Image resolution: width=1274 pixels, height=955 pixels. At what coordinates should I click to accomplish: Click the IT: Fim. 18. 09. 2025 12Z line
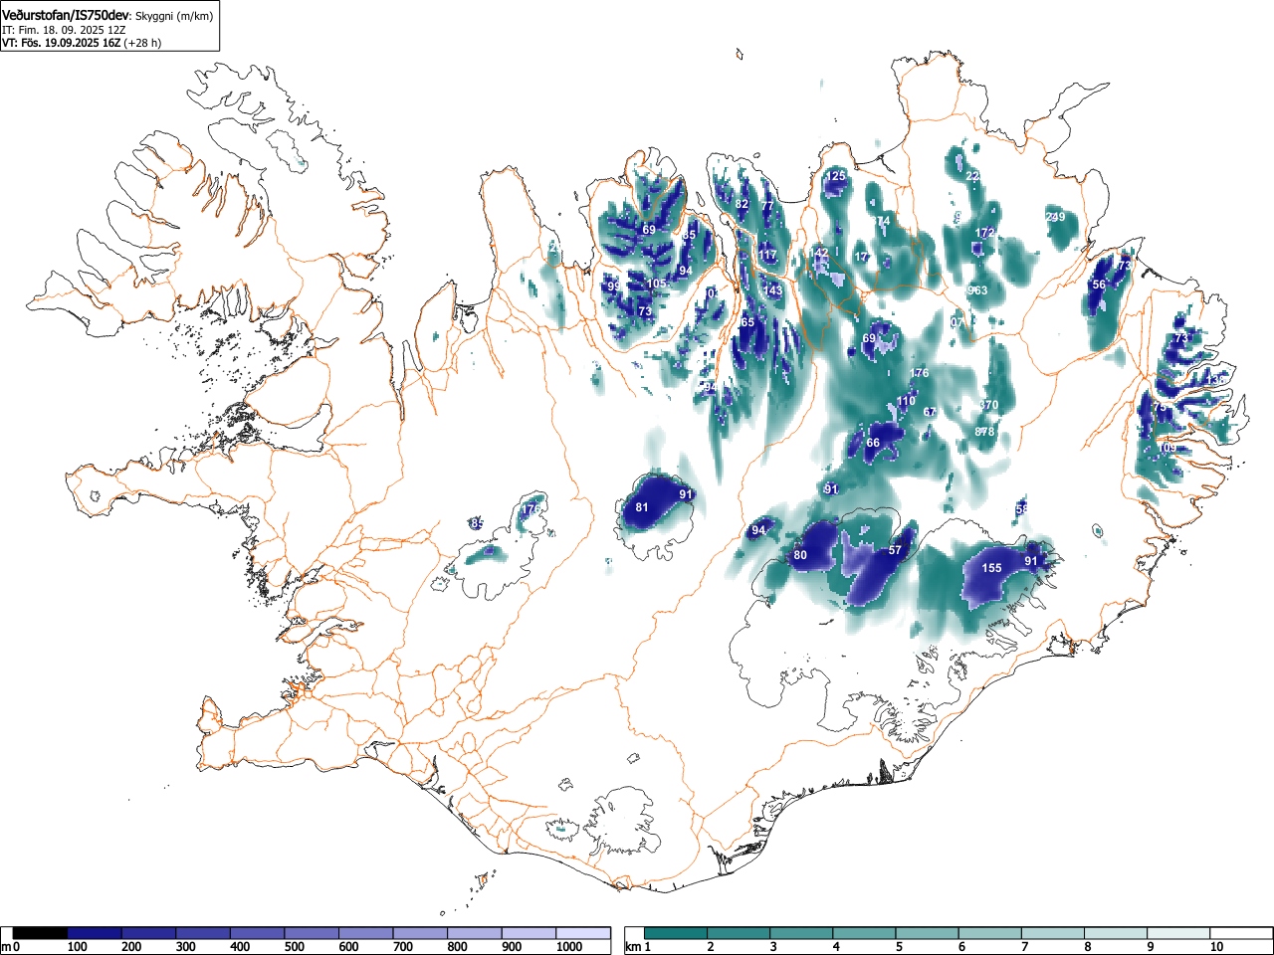(x=64, y=30)
